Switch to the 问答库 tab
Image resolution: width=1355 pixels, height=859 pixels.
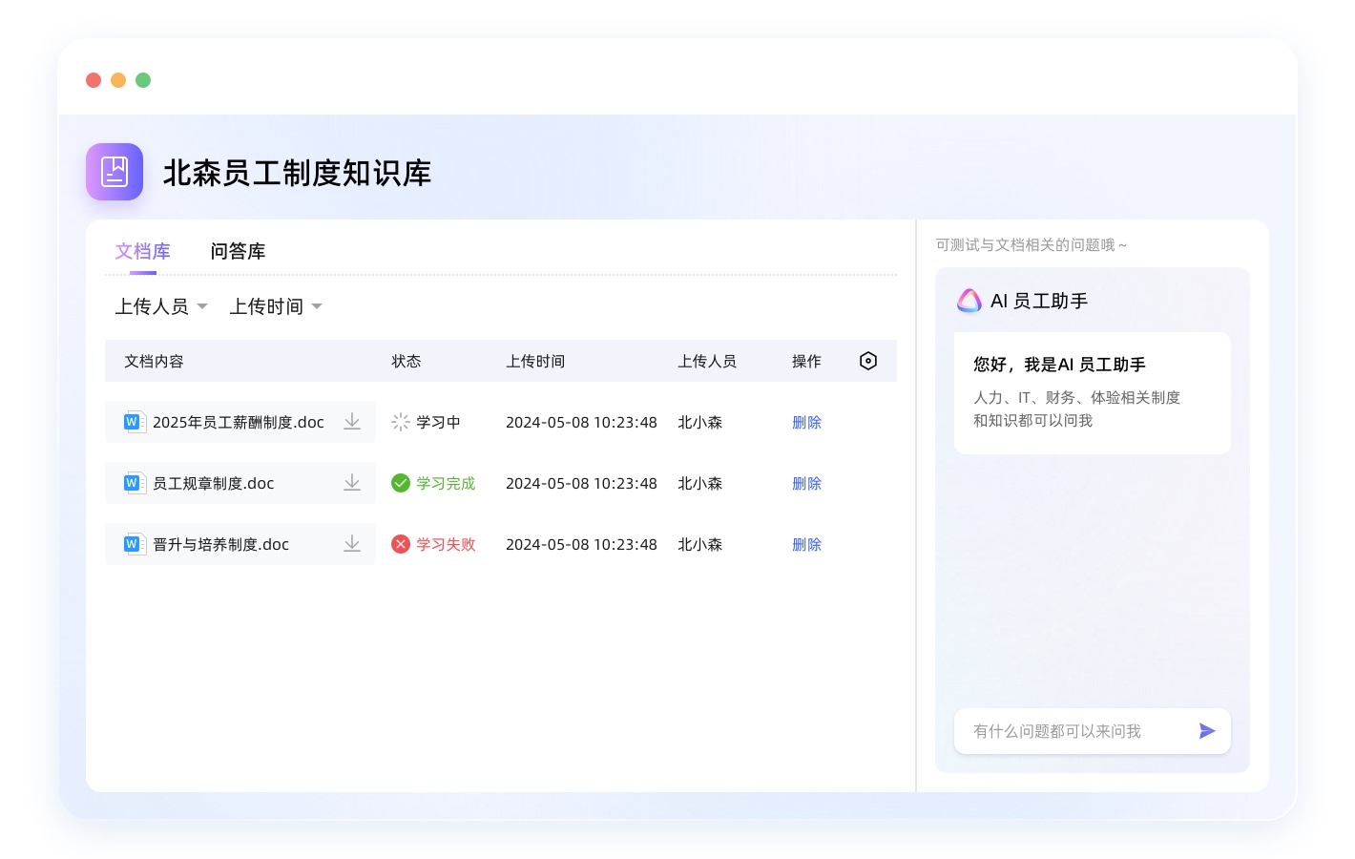pos(238,251)
